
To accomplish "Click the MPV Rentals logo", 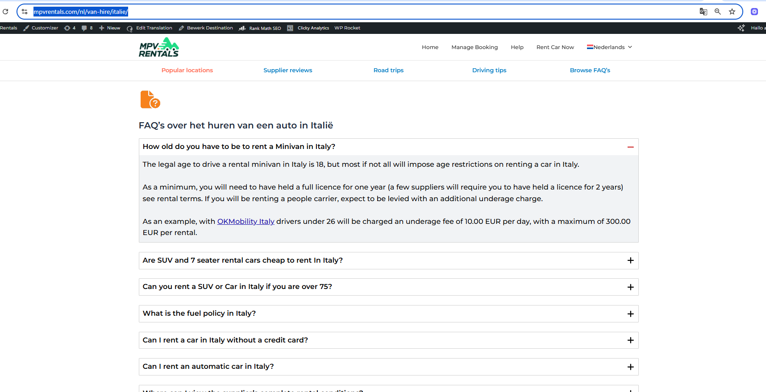I will [x=159, y=47].
